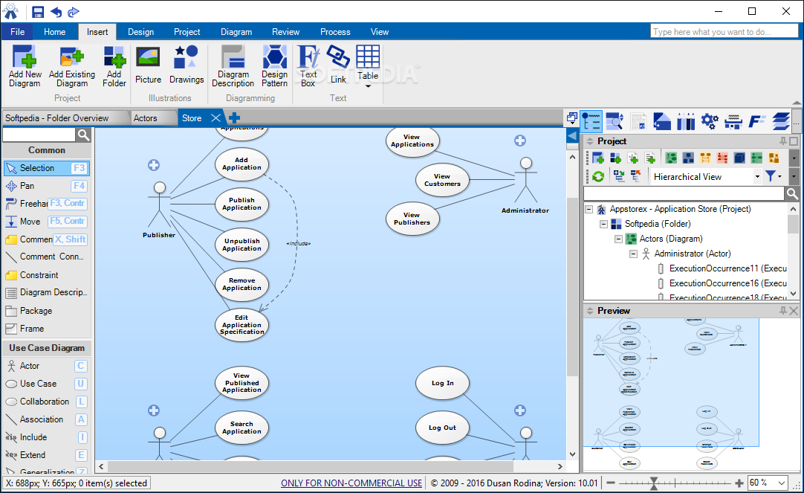Click the Diagram Description icon
804x493 pixels.
(233, 66)
